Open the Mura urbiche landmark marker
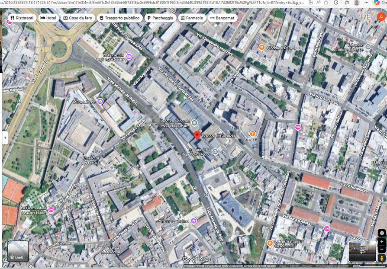 point(100,101)
